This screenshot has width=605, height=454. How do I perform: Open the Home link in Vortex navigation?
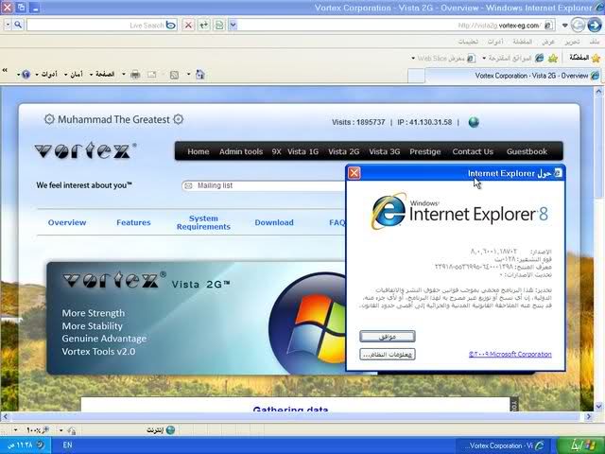coord(198,151)
